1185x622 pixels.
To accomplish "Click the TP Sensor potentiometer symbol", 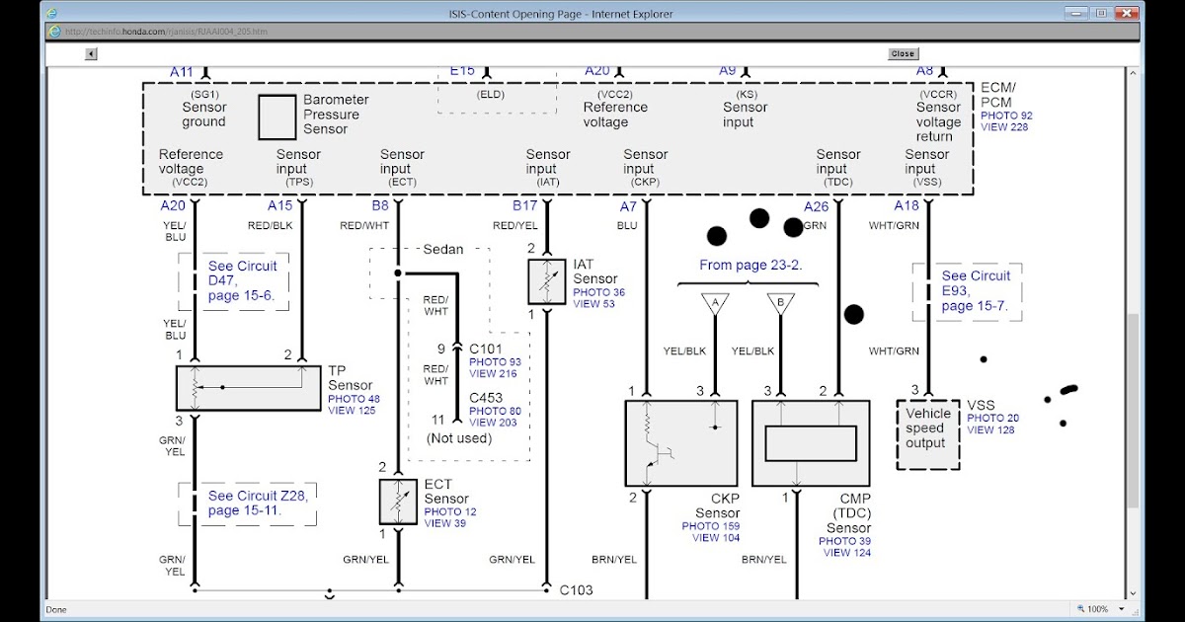I will click(x=251, y=388).
